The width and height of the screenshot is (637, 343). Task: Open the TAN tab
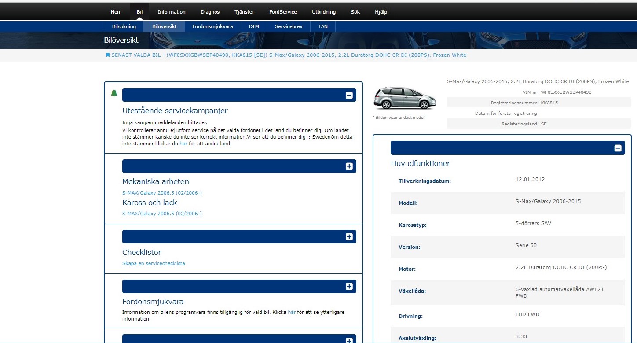pyautogui.click(x=323, y=26)
